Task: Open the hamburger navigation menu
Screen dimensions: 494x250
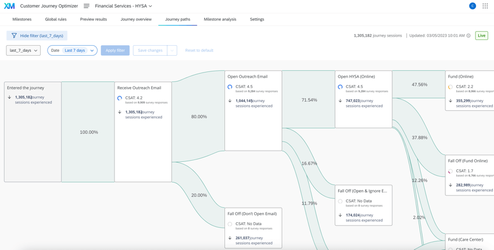Action: pos(87,6)
